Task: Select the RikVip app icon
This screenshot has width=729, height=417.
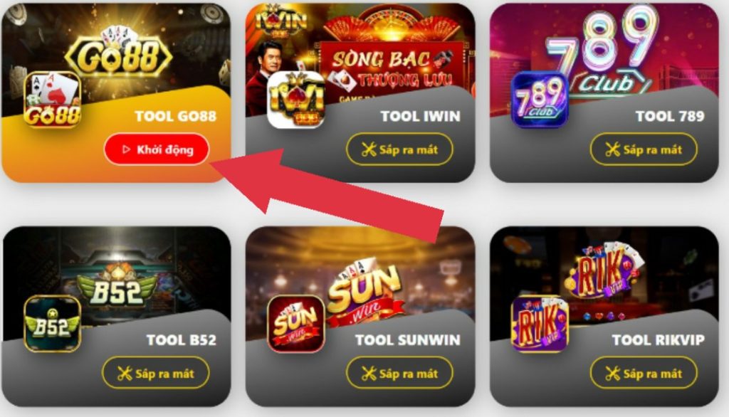Action: 540,324
